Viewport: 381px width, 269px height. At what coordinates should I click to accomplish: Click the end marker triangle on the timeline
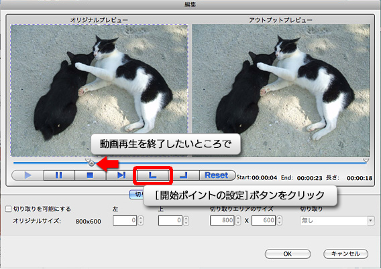[366, 160]
